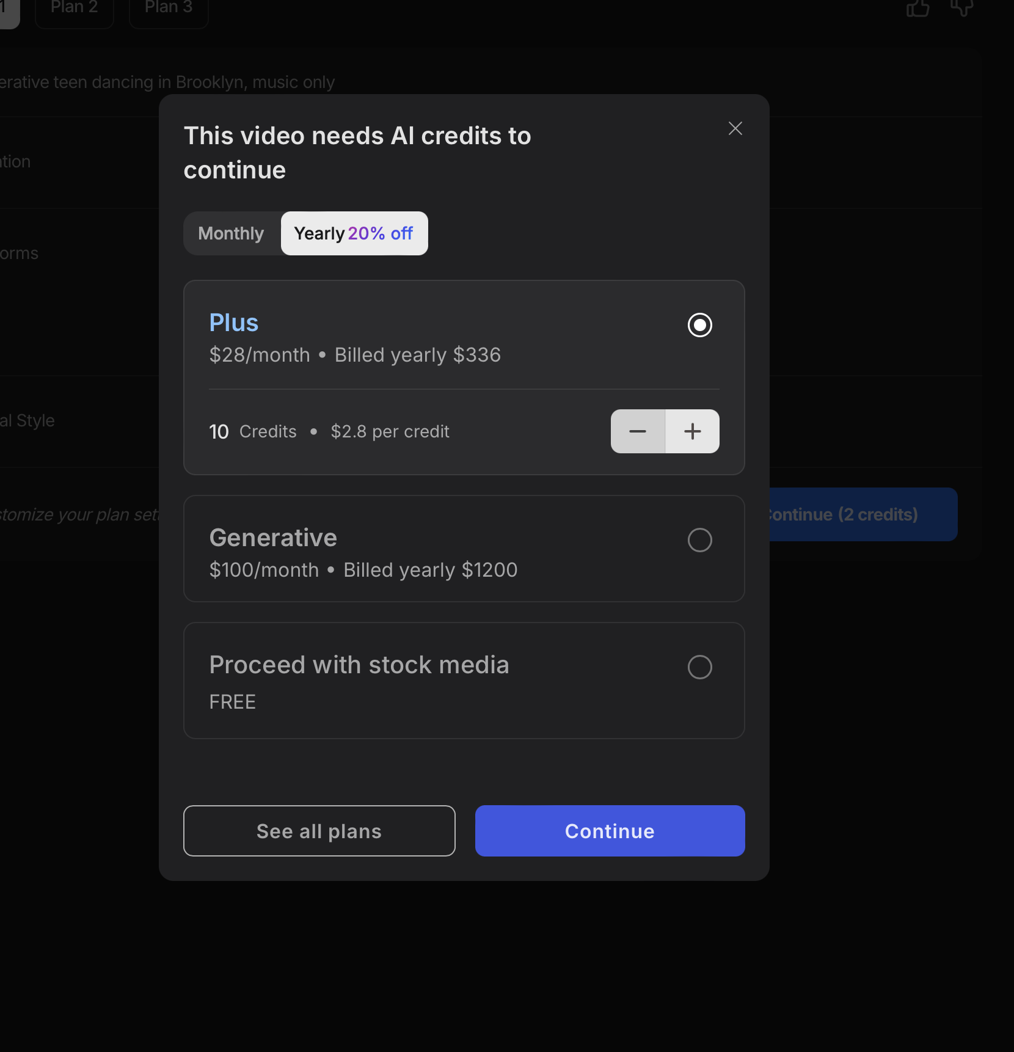The height and width of the screenshot is (1052, 1014).
Task: Click the thumbs down feedback icon
Action: tap(961, 9)
